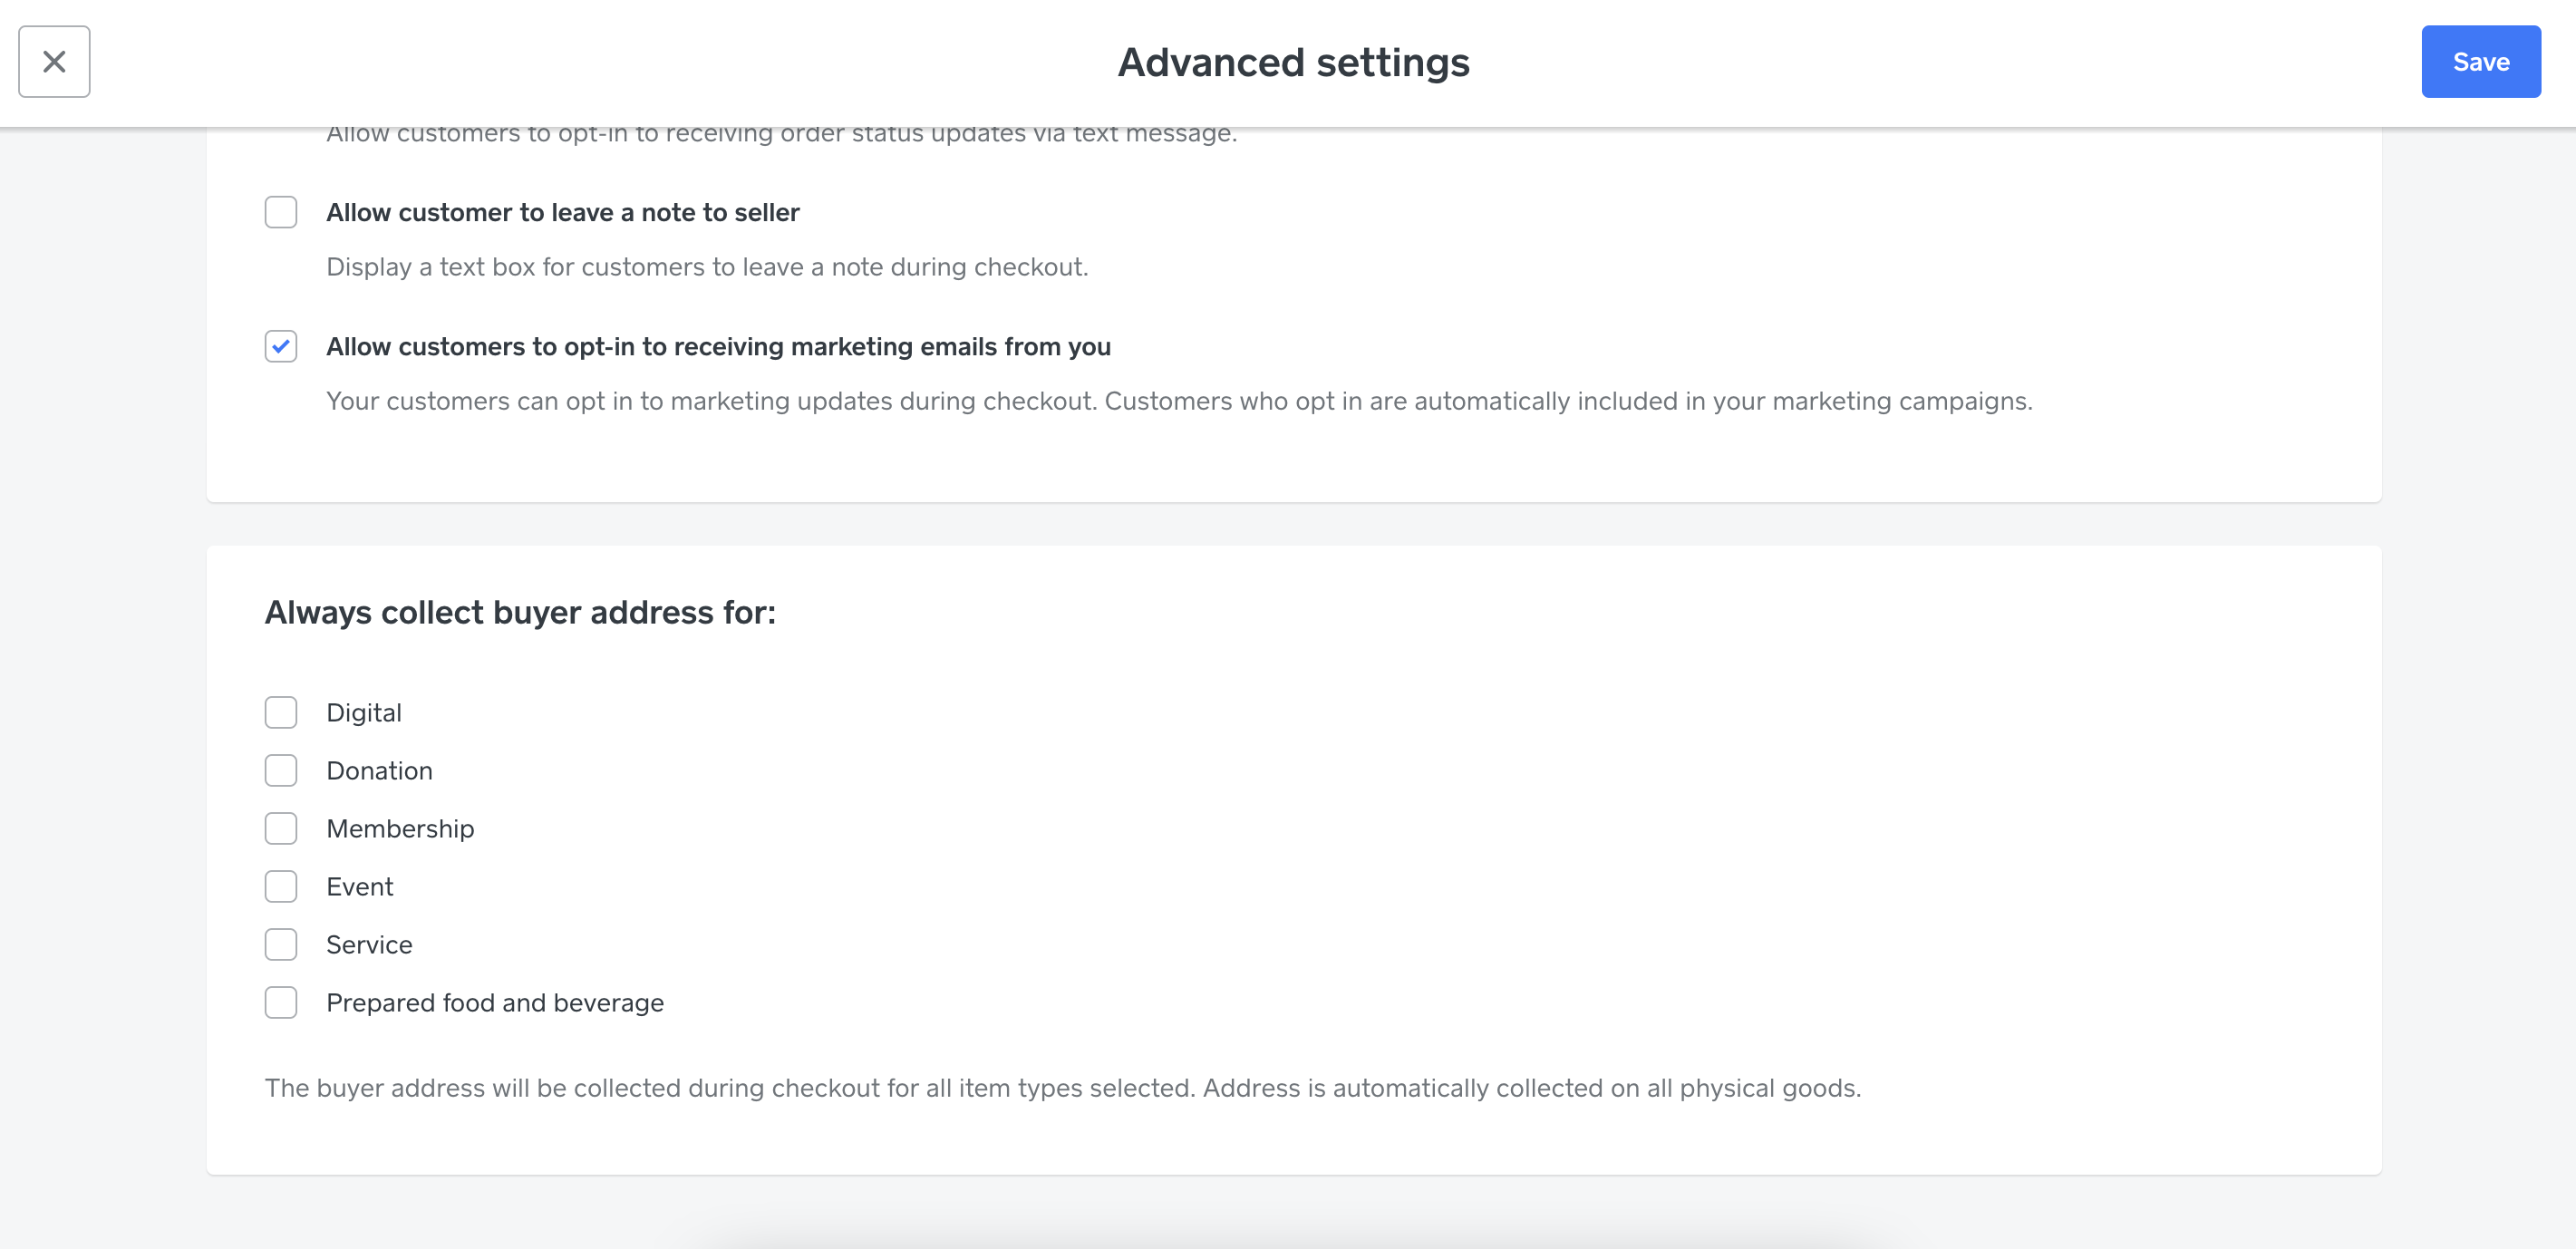
Task: Check the Donation checkbox
Action: (281, 770)
